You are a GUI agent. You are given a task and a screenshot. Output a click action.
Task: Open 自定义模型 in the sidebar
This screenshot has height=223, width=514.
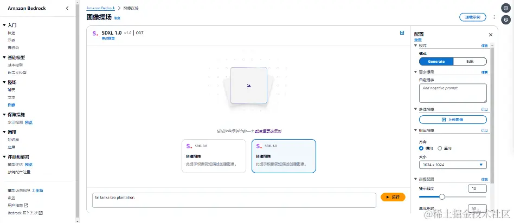pyautogui.click(x=17, y=73)
